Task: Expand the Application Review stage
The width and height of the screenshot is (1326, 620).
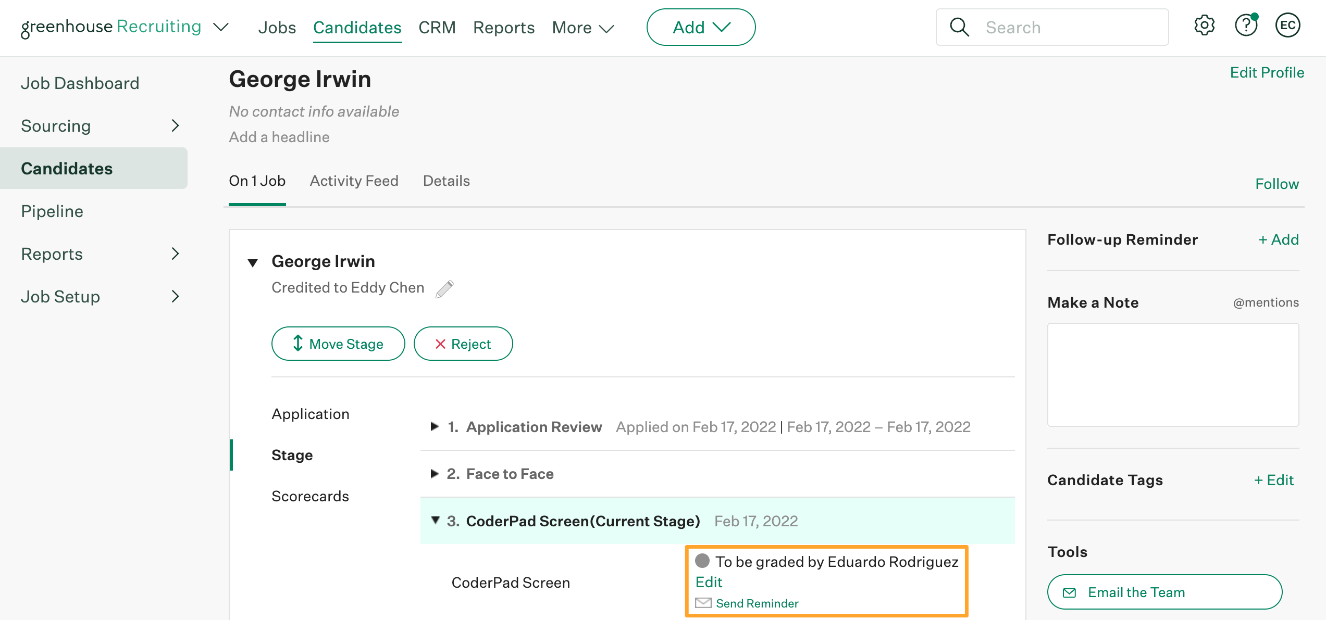Action: click(x=435, y=426)
